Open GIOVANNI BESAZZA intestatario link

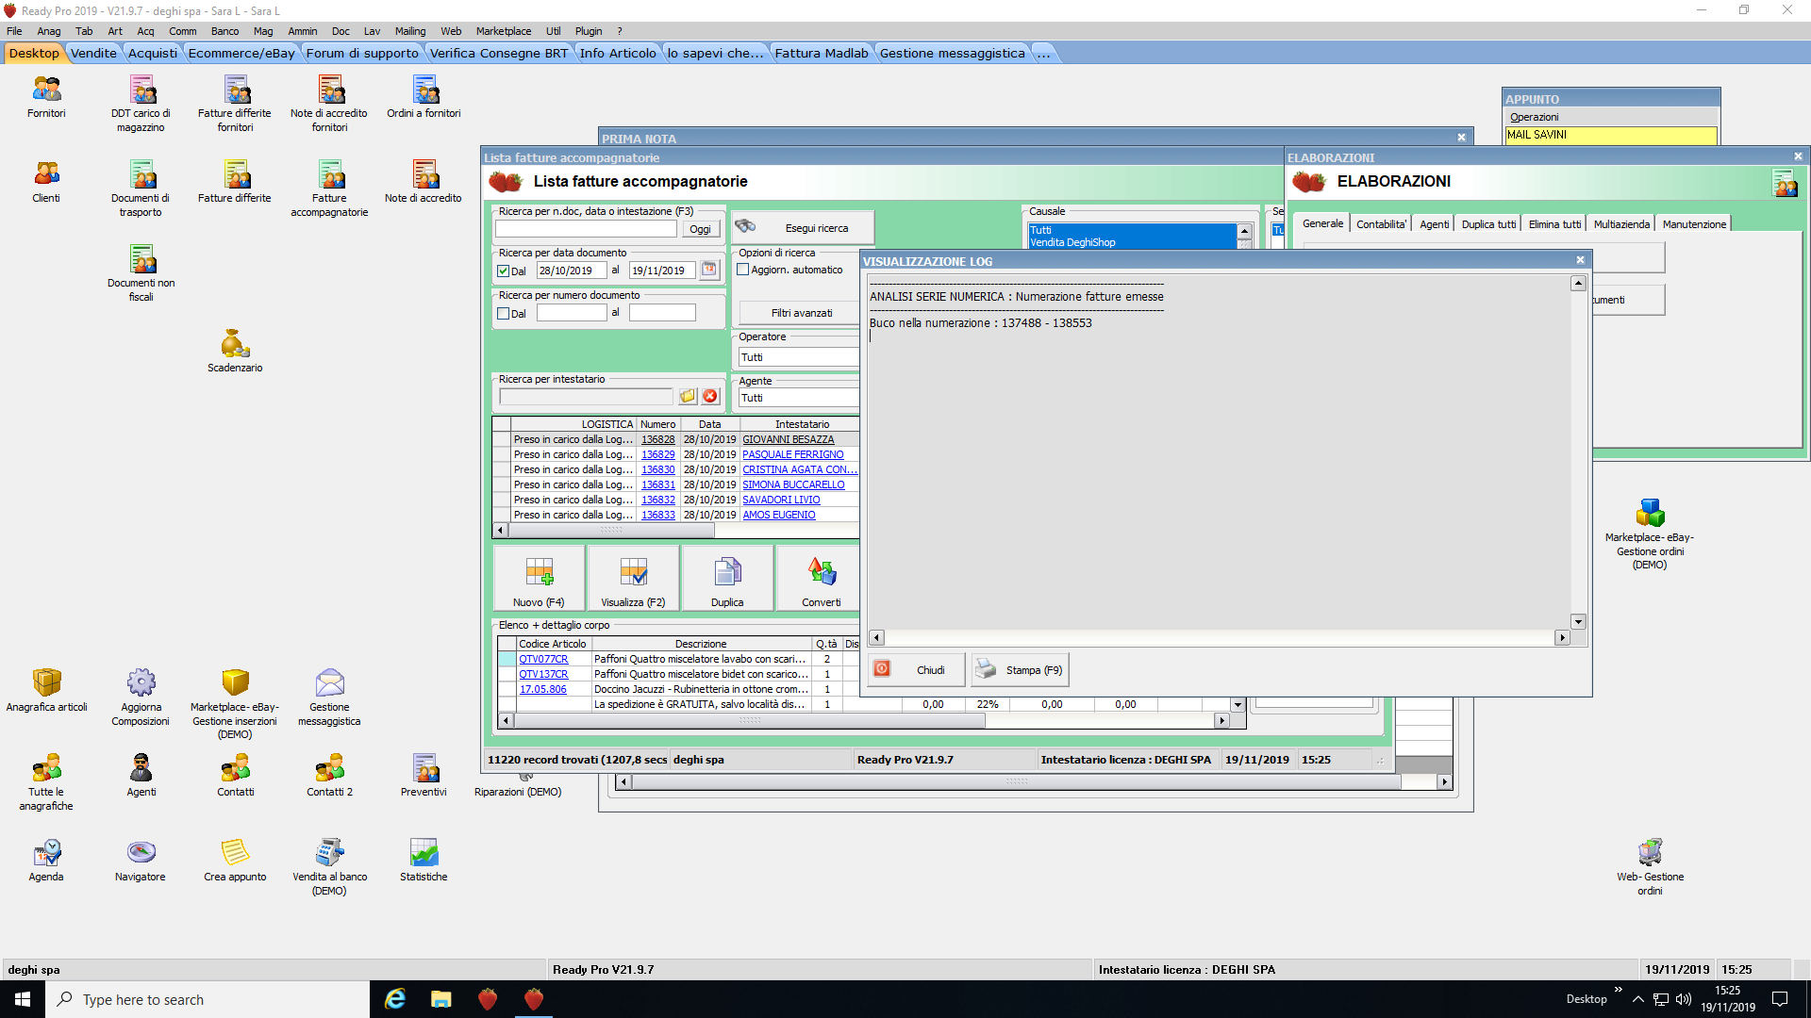point(789,439)
